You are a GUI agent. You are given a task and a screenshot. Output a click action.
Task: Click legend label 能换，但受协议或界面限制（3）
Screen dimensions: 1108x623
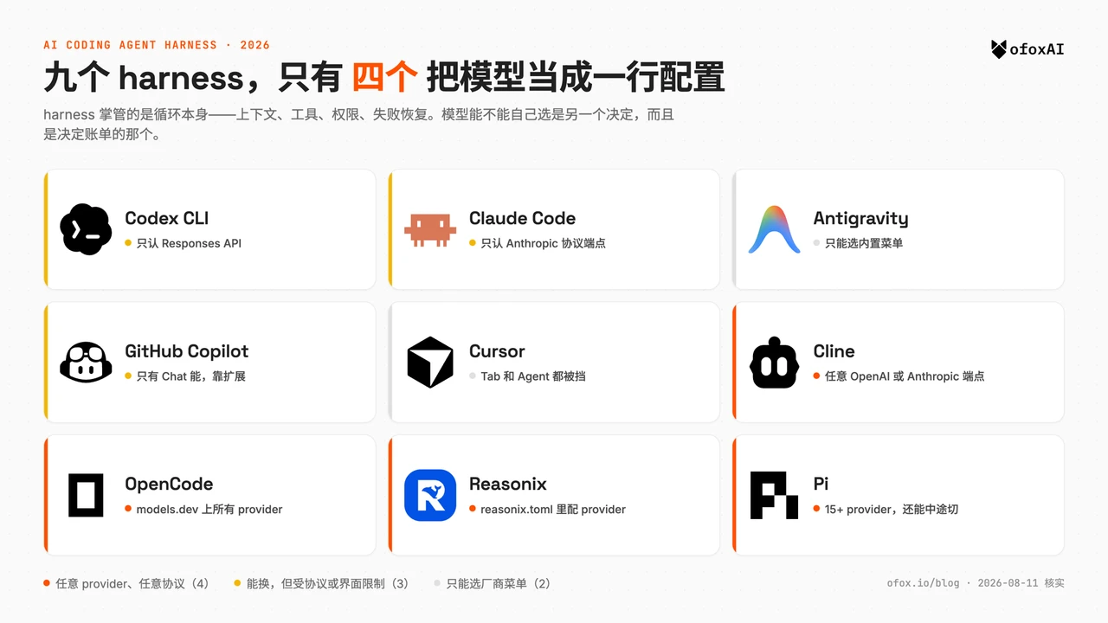pyautogui.click(x=328, y=583)
